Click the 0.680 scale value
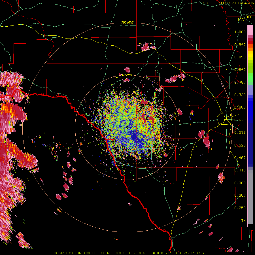Screen dimensions: 255x255 pyautogui.click(x=240, y=107)
